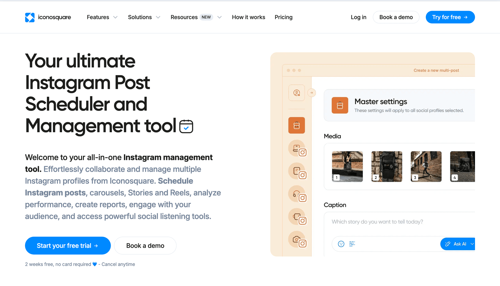This screenshot has width=500, height=286.
Task: Click the Try for free button
Action: tap(450, 17)
